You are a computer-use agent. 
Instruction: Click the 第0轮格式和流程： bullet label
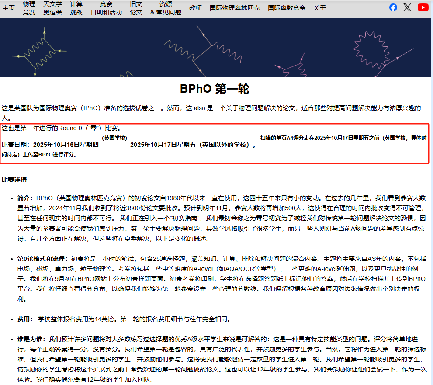coord(42,259)
